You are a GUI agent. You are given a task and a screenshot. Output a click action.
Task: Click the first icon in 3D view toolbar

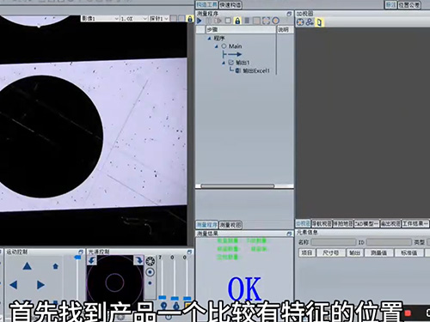[x=300, y=22]
